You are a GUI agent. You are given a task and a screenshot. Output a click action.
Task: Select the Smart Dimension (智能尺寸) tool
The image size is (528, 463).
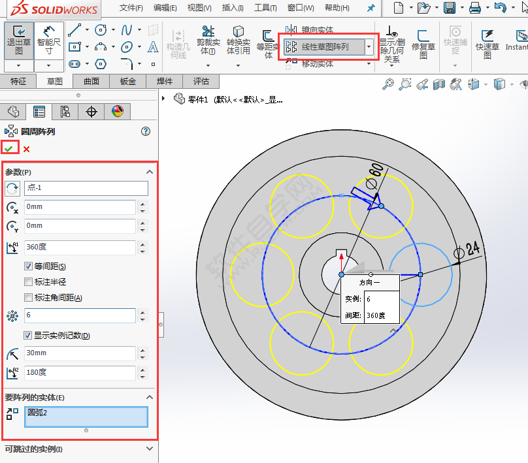tap(49, 40)
